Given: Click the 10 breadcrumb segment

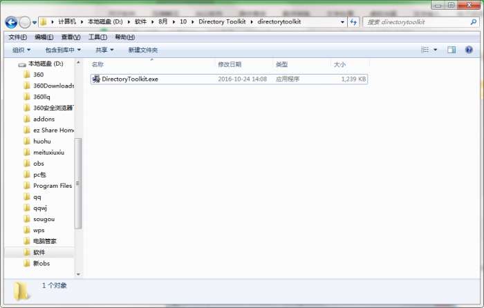Looking at the screenshot, I should click(x=183, y=21).
